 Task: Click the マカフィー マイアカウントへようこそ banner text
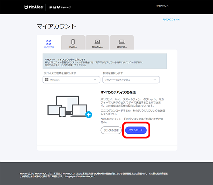(x=65, y=60)
